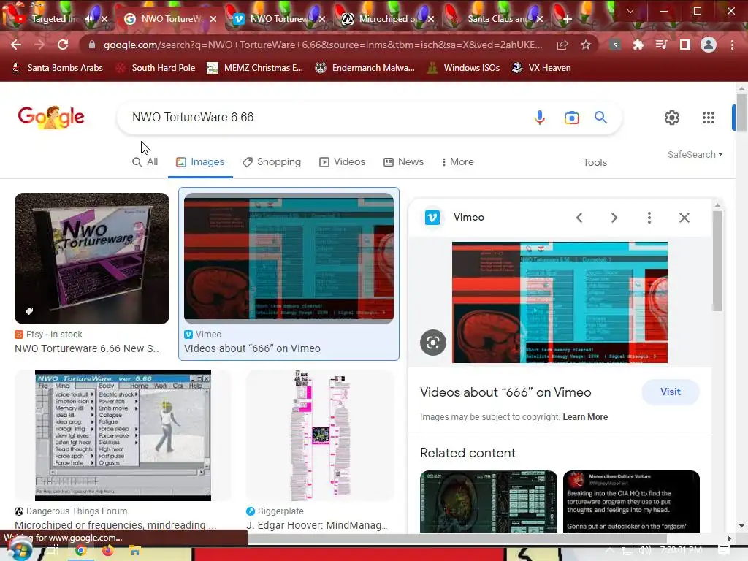Image resolution: width=748 pixels, height=561 pixels.
Task: Open the share page icon in address bar
Action: pos(562,45)
